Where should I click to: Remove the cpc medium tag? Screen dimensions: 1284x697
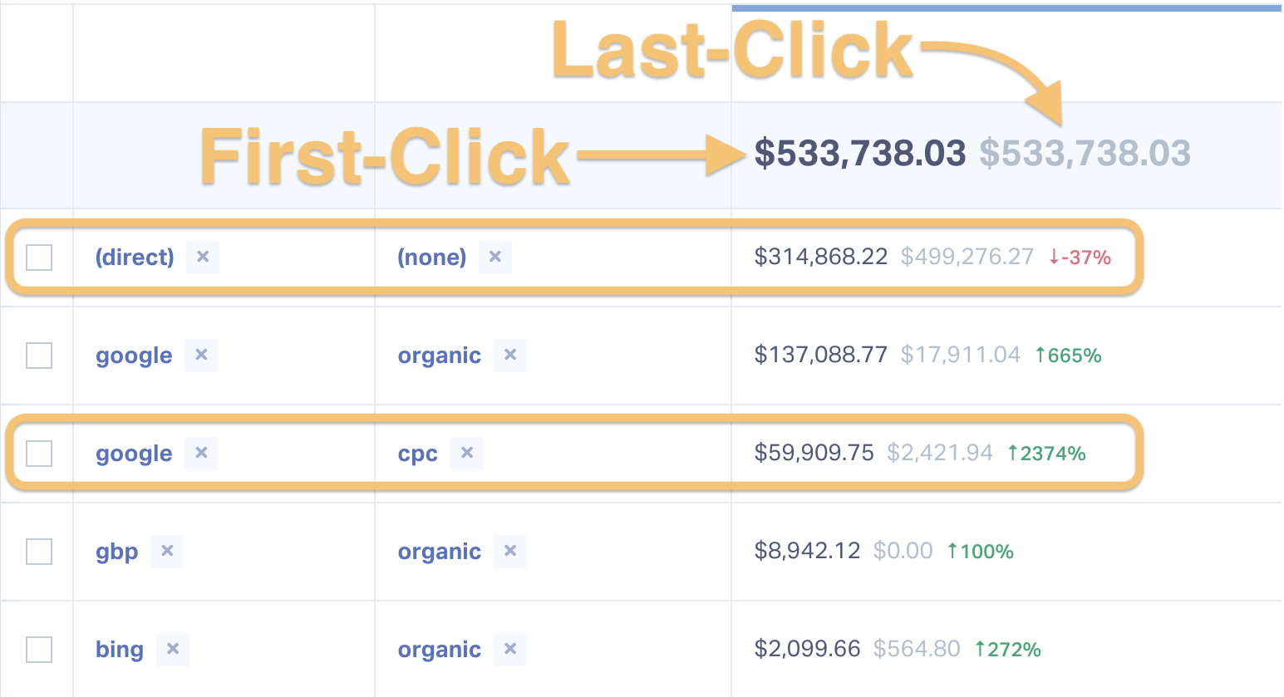click(467, 453)
